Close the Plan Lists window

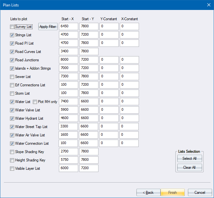(208, 5)
